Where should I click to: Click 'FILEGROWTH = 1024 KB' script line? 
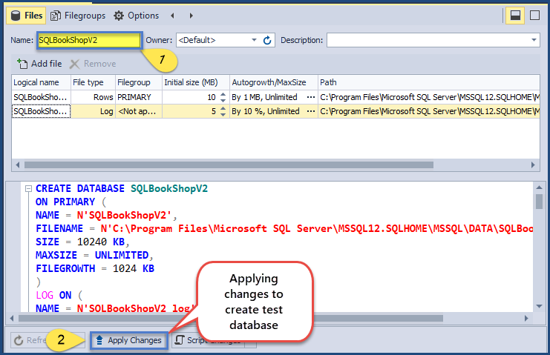pyautogui.click(x=95, y=268)
